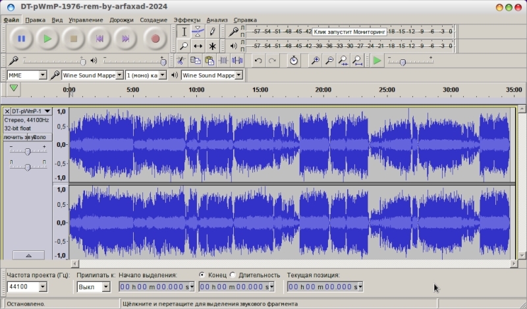This screenshot has width=527, height=309.
Task: Click the playback speed slider thumb
Action: pyautogui.click(x=402, y=62)
